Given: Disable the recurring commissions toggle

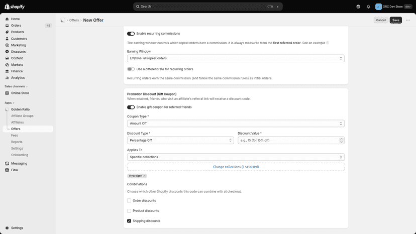Looking at the screenshot, I should pyautogui.click(x=131, y=34).
